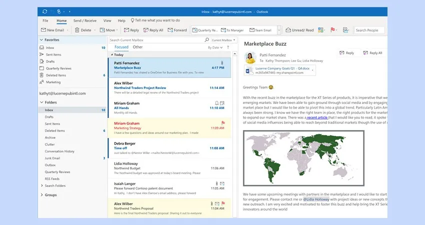Viewport: 425px width, 225px height.
Task: Open Debra Berger Time off email
Action: coord(169,148)
